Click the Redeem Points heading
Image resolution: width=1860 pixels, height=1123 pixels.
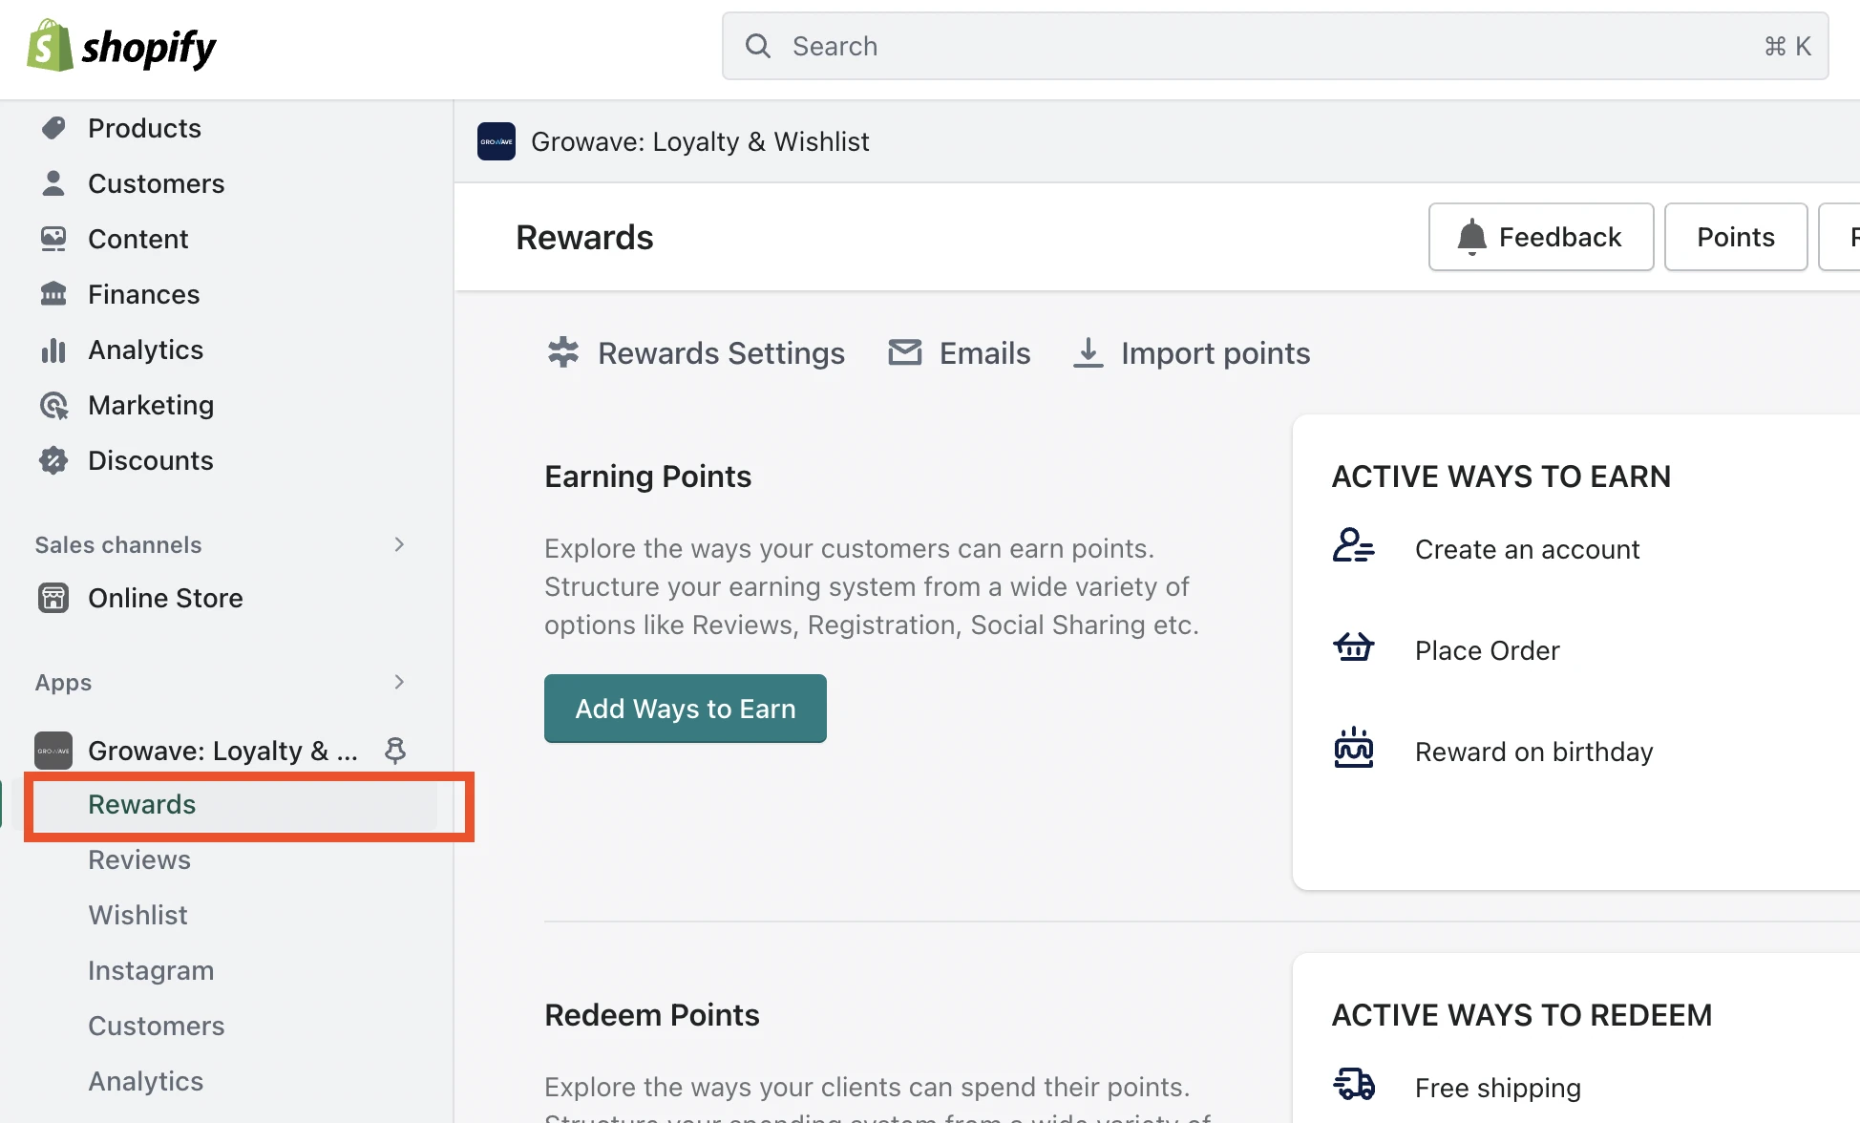click(652, 1014)
